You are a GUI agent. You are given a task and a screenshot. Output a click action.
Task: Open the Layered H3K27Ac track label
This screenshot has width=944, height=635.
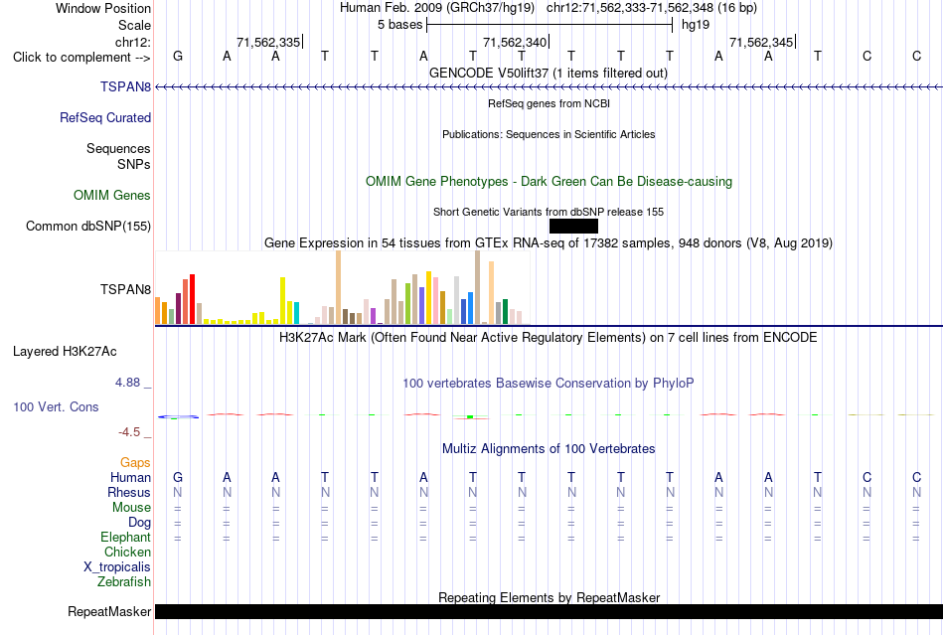click(65, 352)
